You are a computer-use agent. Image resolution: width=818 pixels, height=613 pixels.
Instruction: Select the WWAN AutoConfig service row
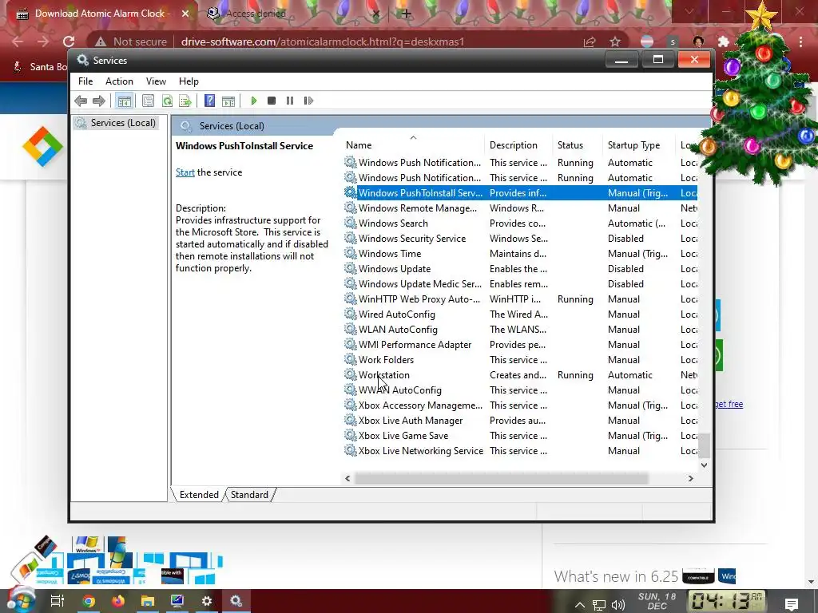[x=520, y=390]
